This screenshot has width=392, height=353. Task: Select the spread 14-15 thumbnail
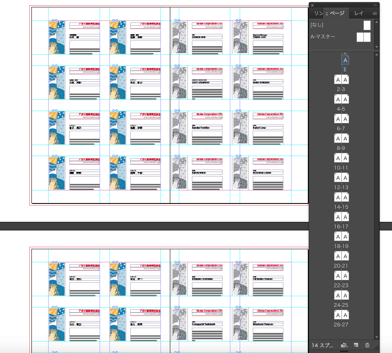pyautogui.click(x=341, y=198)
